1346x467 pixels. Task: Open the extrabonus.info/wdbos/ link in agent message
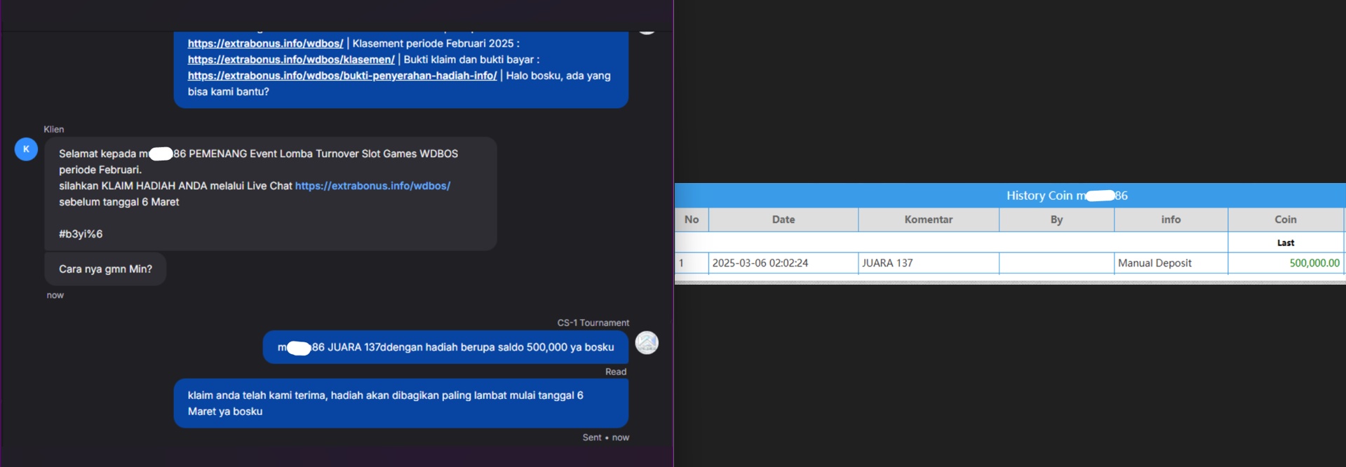[x=265, y=43]
